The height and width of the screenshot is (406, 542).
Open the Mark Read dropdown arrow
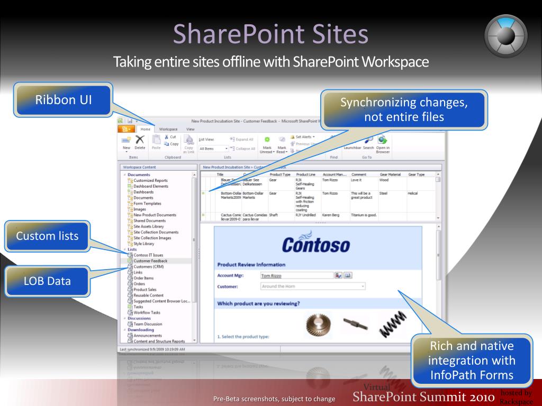point(287,152)
